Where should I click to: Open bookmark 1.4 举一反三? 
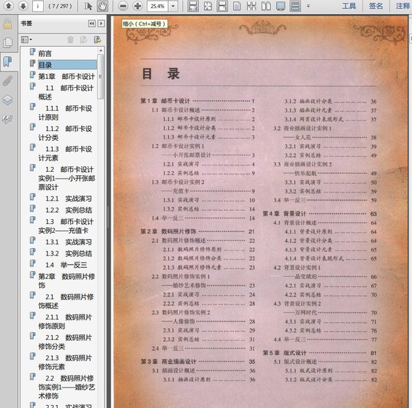(x=66, y=265)
